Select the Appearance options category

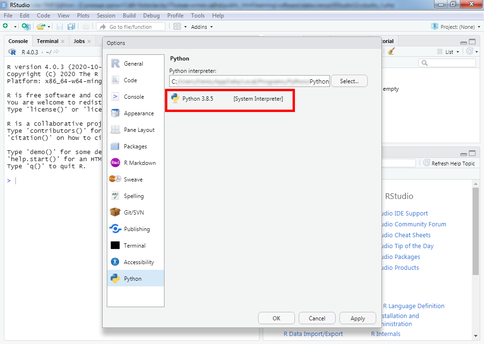coord(138,113)
